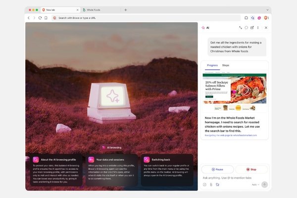Send the message with the arrow button
Screen dimensions: 297x198
click(x=264, y=184)
